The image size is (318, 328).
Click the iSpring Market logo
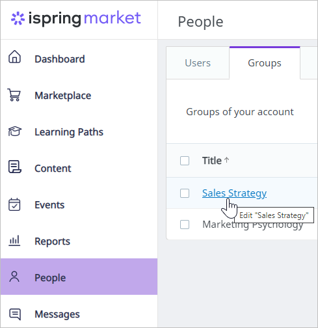[76, 18]
